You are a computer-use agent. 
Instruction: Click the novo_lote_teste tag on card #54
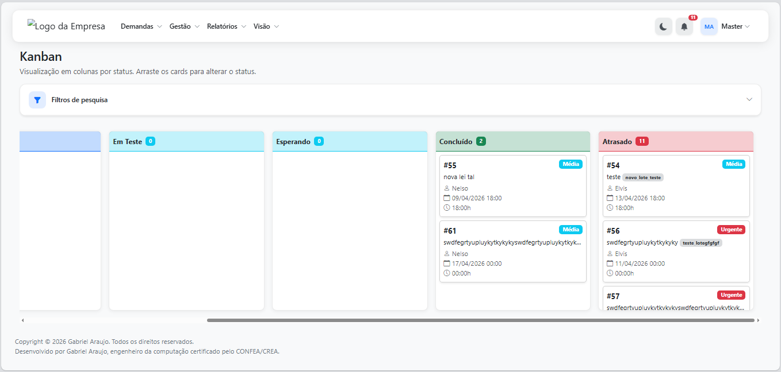(x=643, y=178)
